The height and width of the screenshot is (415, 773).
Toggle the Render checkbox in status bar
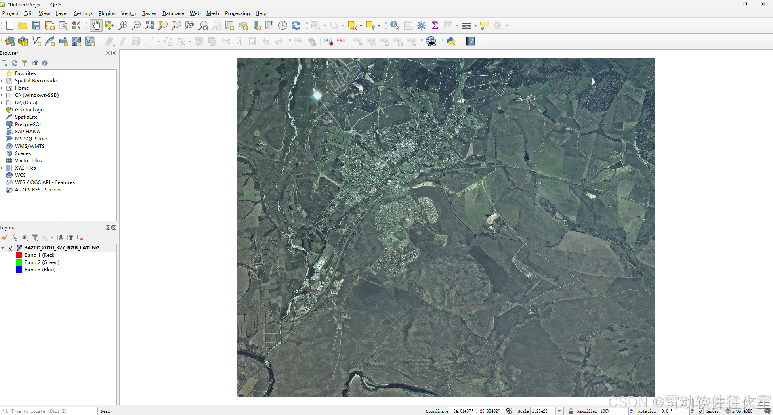(701, 411)
